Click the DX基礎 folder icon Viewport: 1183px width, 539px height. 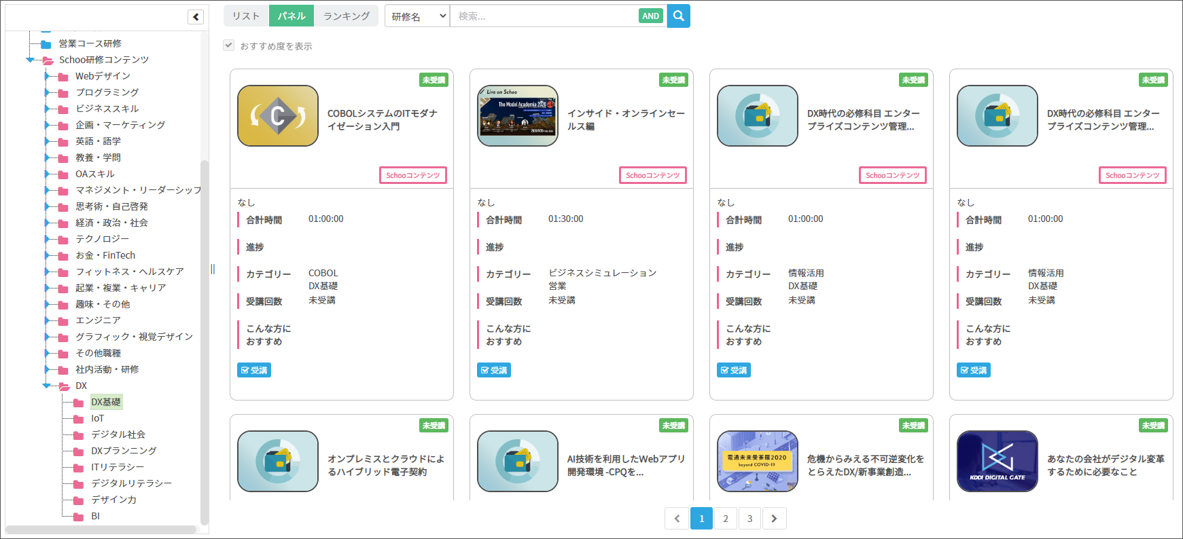point(79,403)
